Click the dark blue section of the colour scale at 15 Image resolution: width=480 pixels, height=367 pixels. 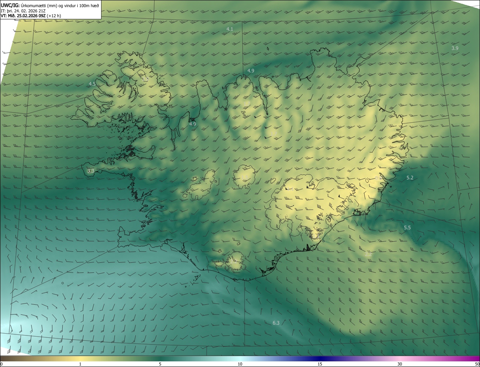point(320,358)
